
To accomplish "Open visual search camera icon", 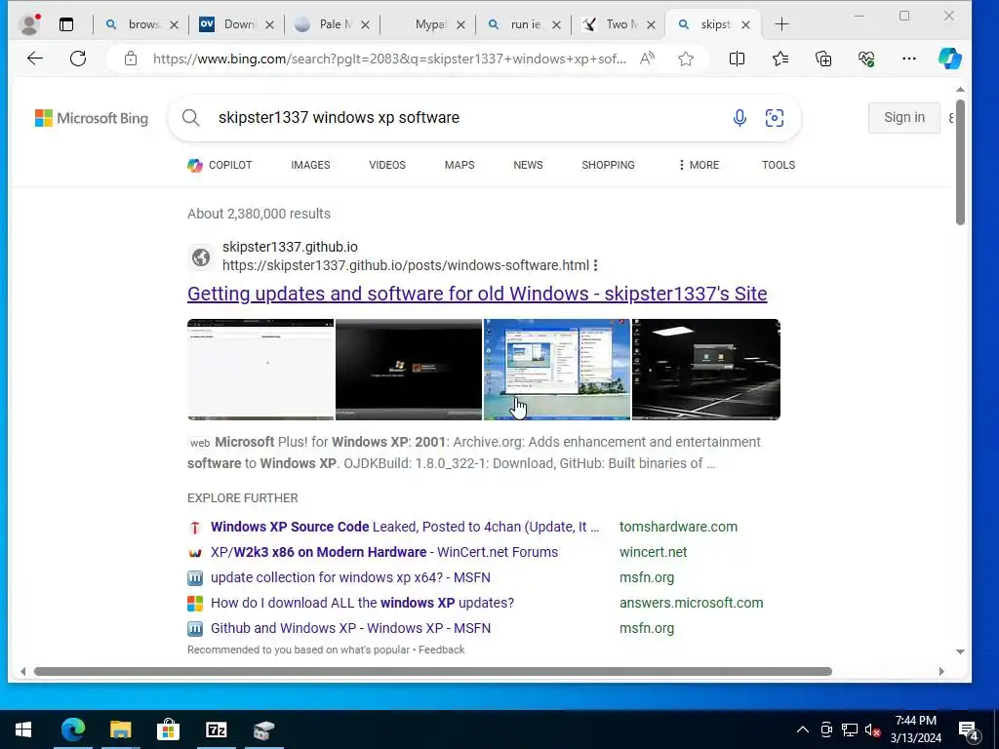I will pos(774,118).
